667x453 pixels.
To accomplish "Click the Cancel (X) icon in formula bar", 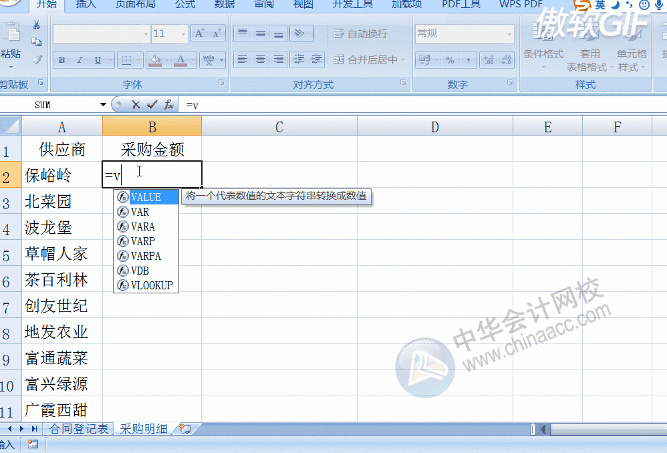I will tap(136, 104).
